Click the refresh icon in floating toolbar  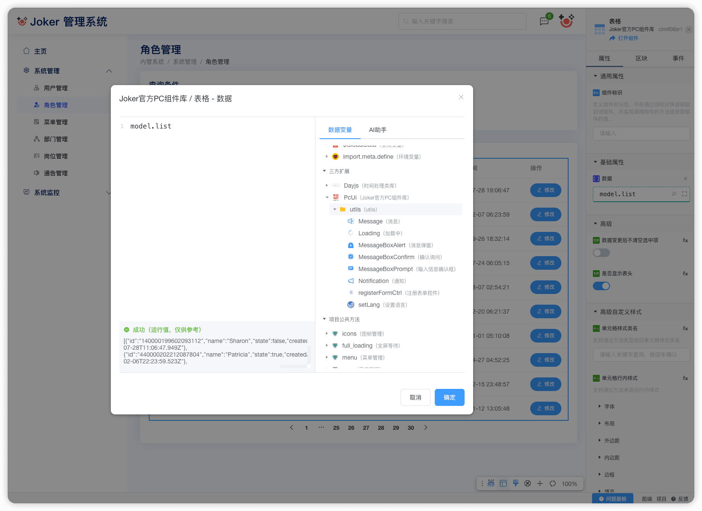tap(553, 483)
